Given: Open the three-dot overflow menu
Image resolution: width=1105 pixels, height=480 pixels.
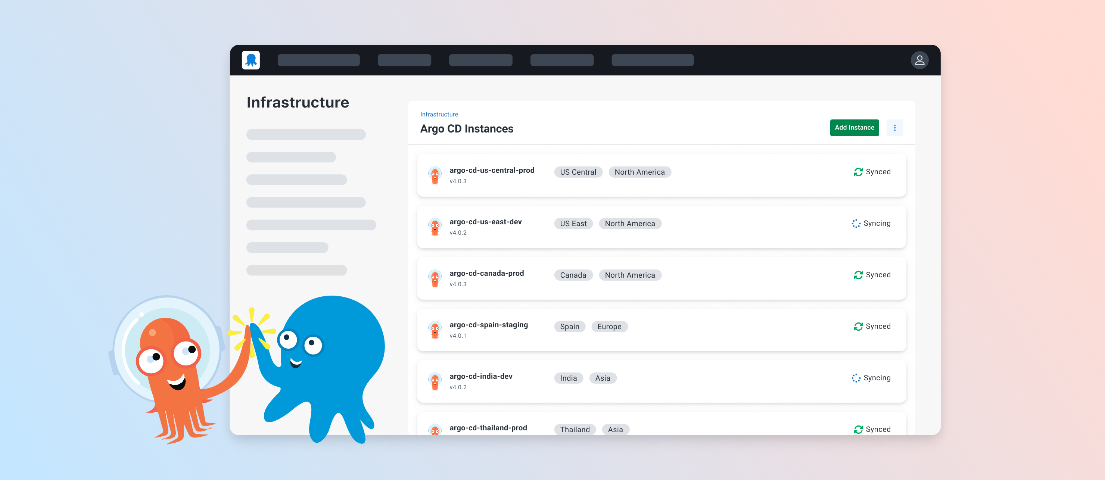Looking at the screenshot, I should pos(894,128).
